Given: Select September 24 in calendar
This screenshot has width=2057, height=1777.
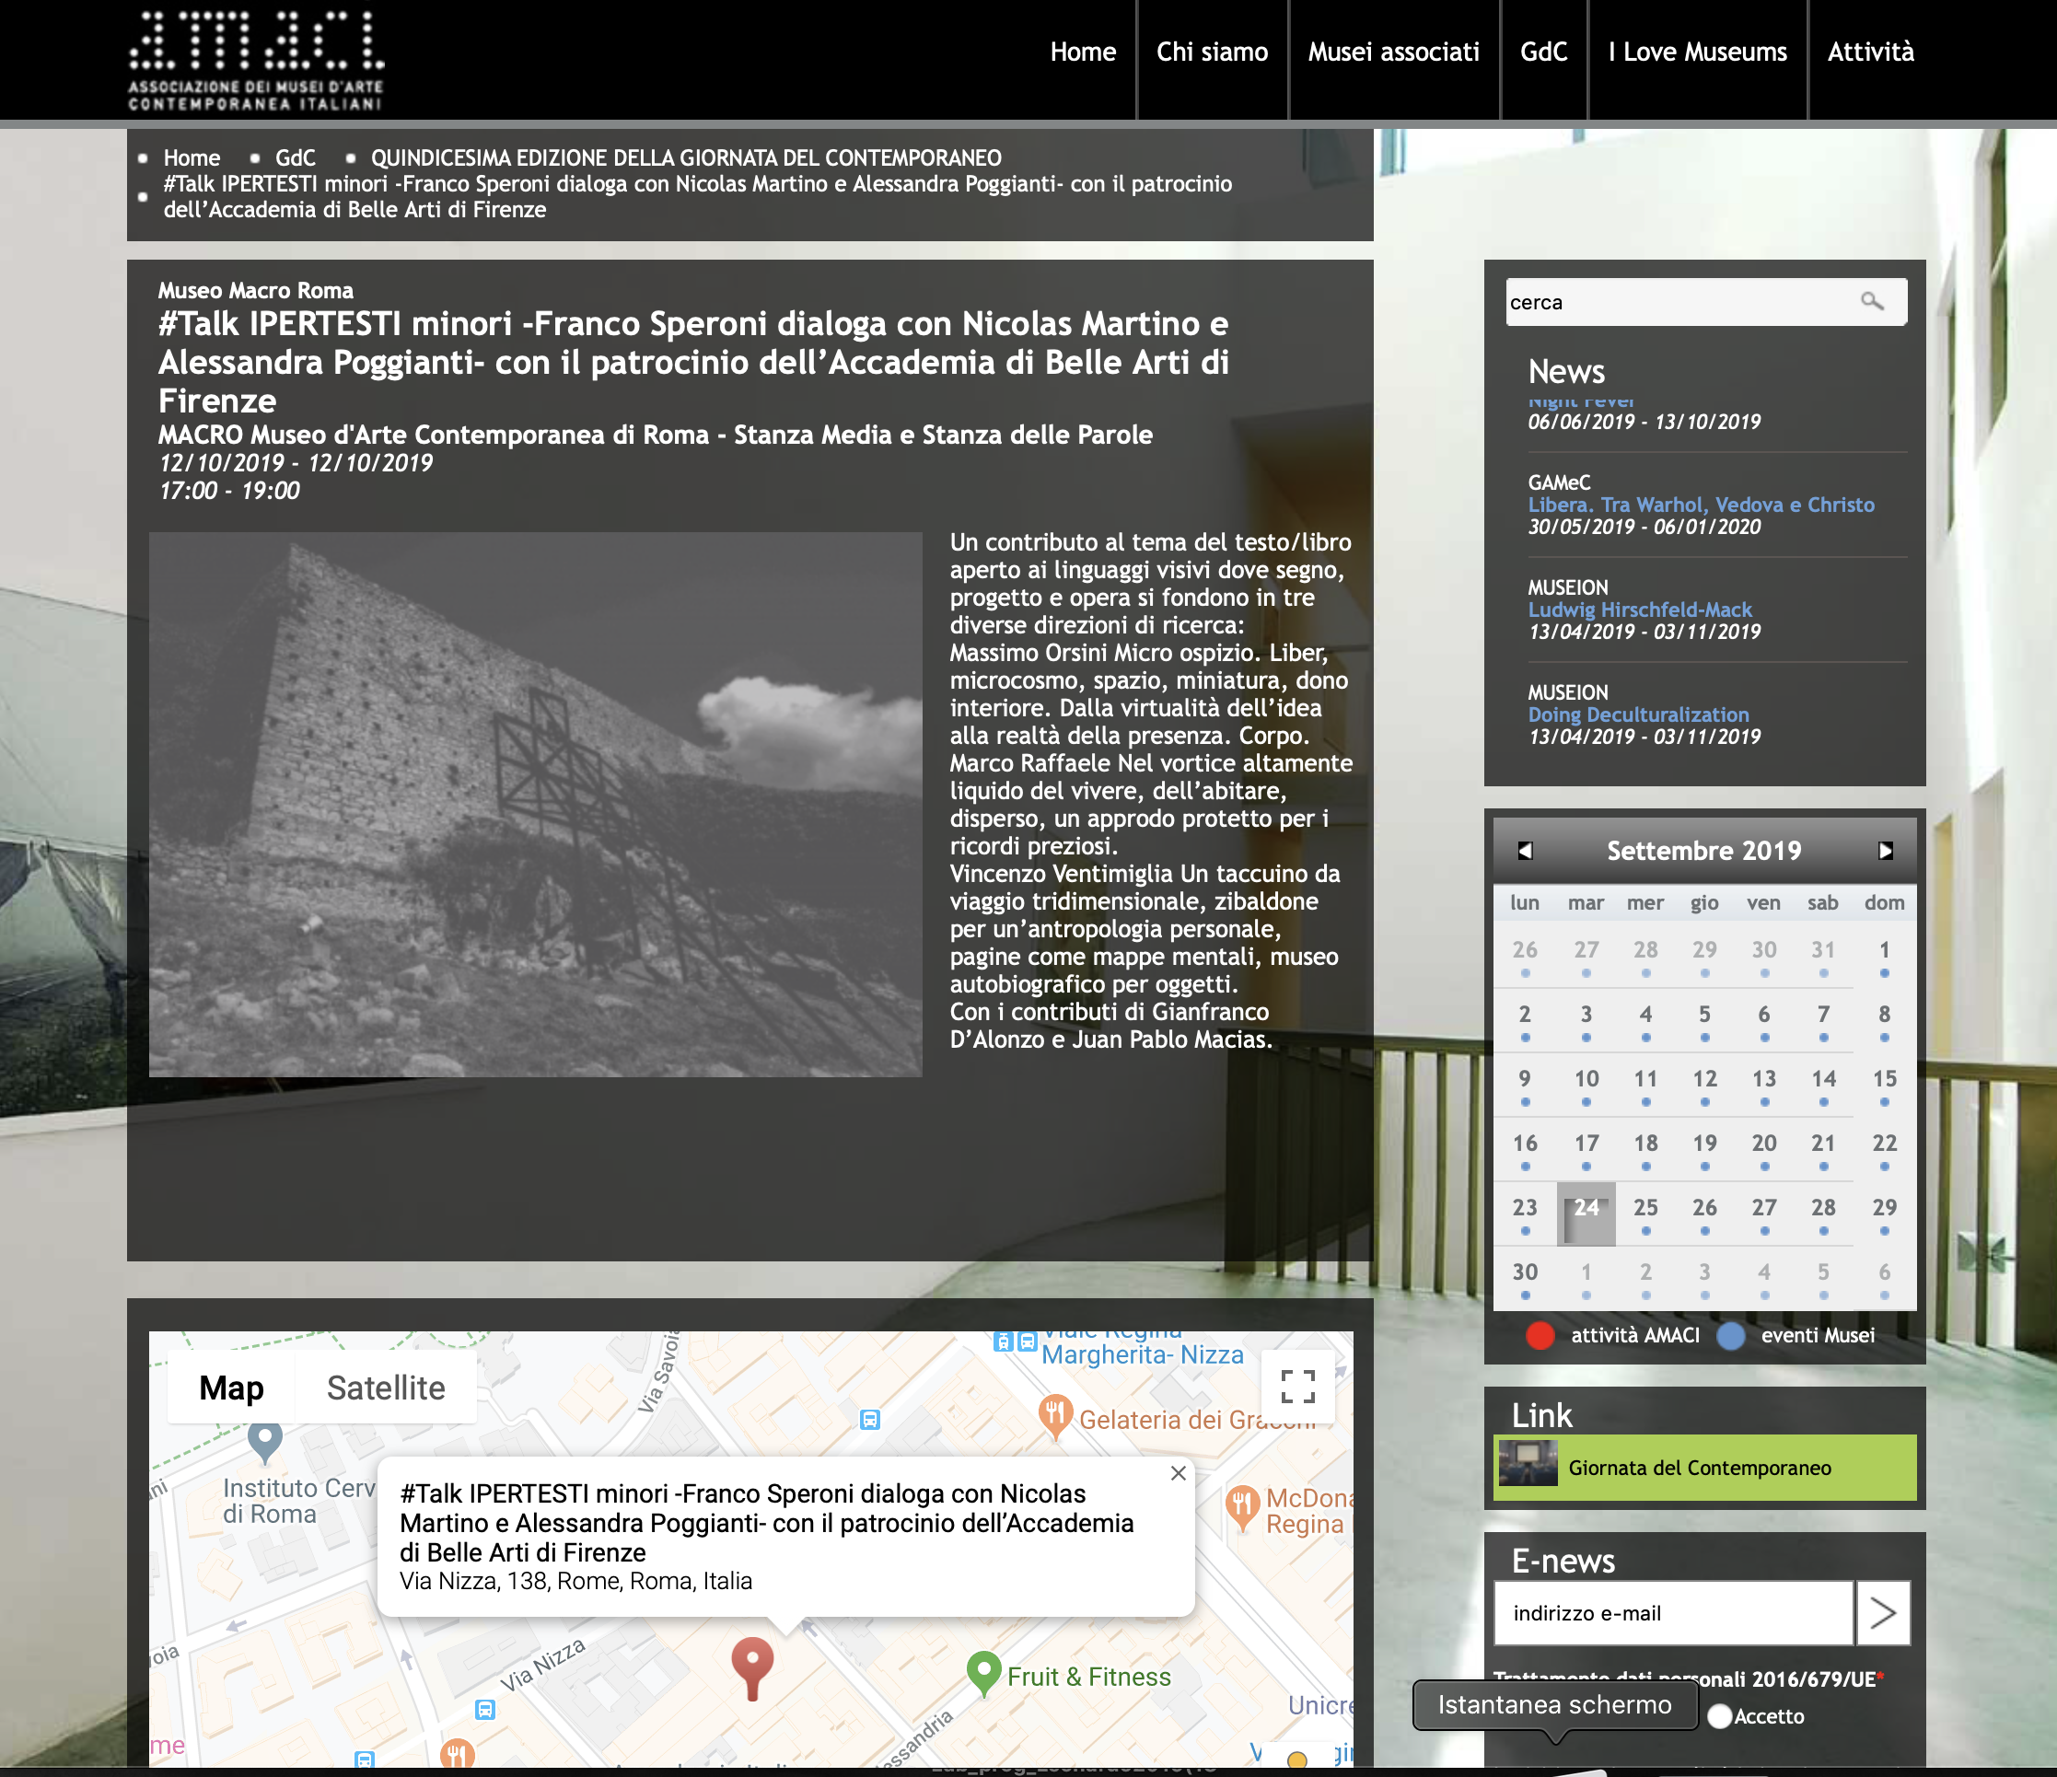Looking at the screenshot, I should click(x=1586, y=1209).
